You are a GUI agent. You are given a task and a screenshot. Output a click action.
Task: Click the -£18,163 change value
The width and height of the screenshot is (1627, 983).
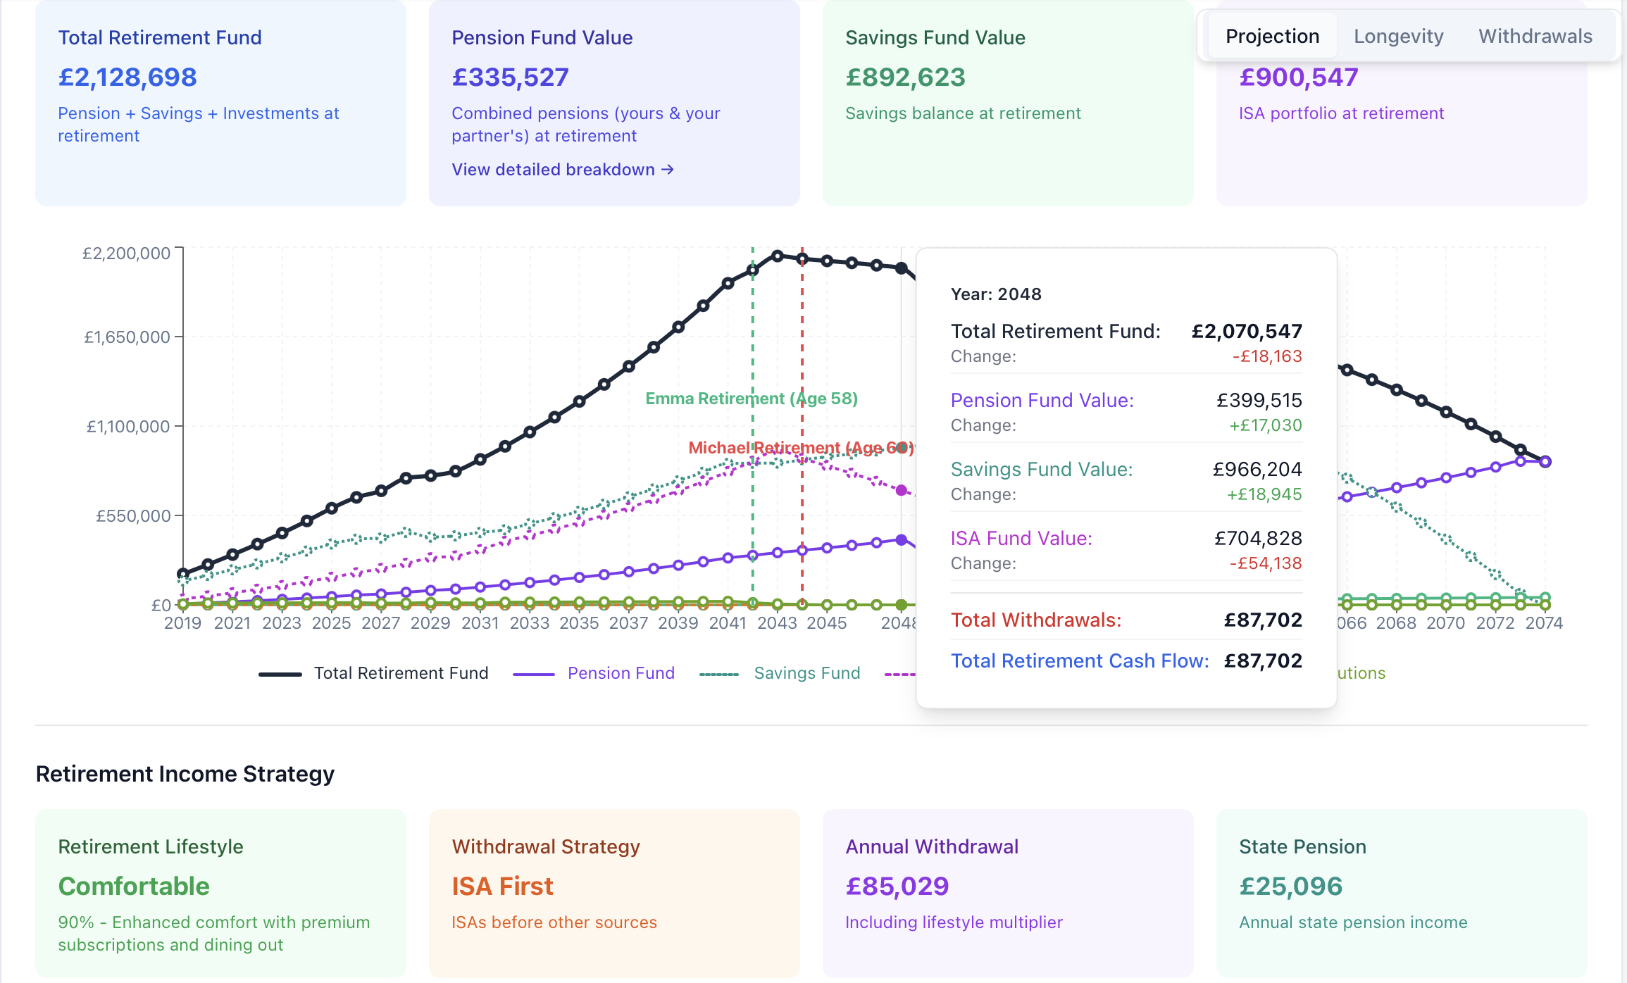click(1267, 356)
